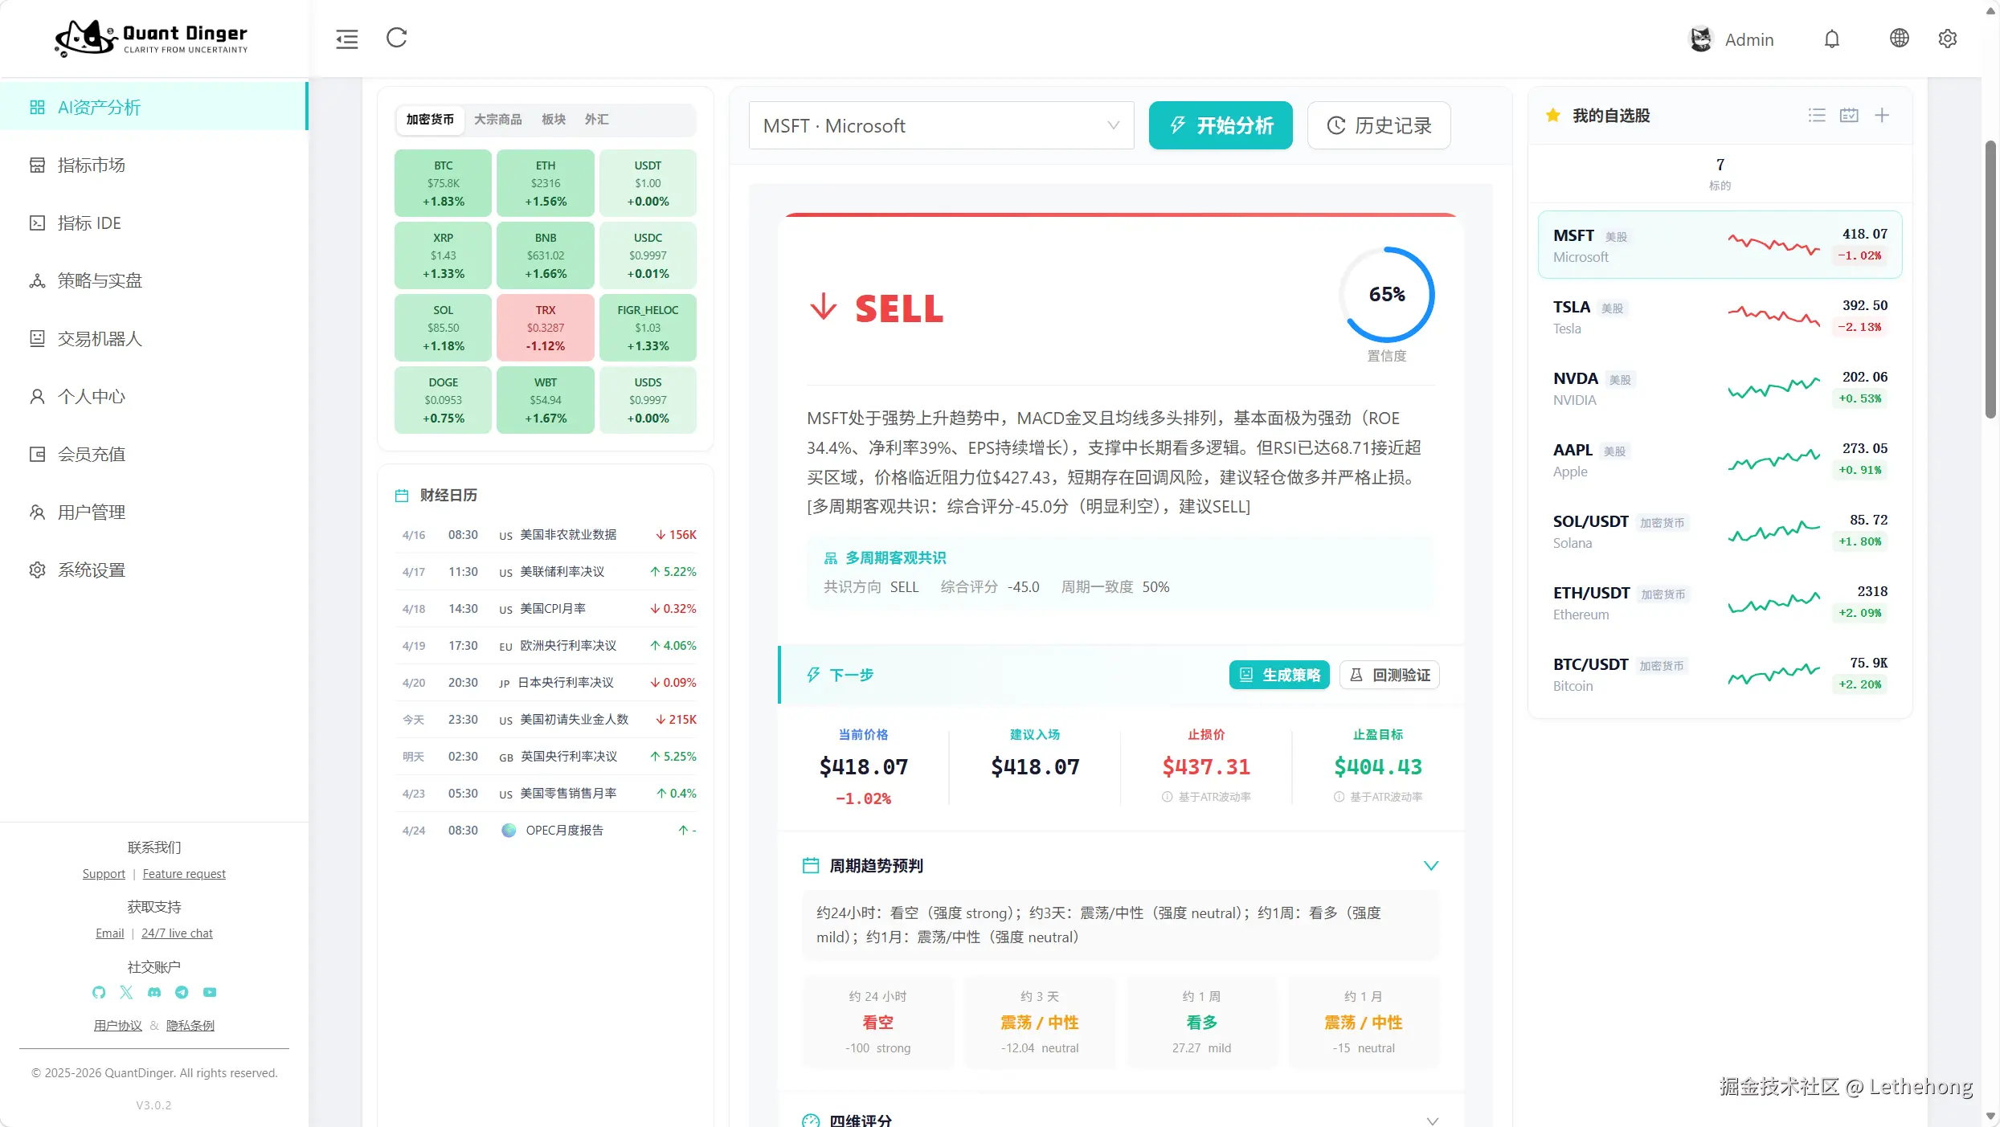Collapse the 周期趋势预判 section

(1430, 865)
